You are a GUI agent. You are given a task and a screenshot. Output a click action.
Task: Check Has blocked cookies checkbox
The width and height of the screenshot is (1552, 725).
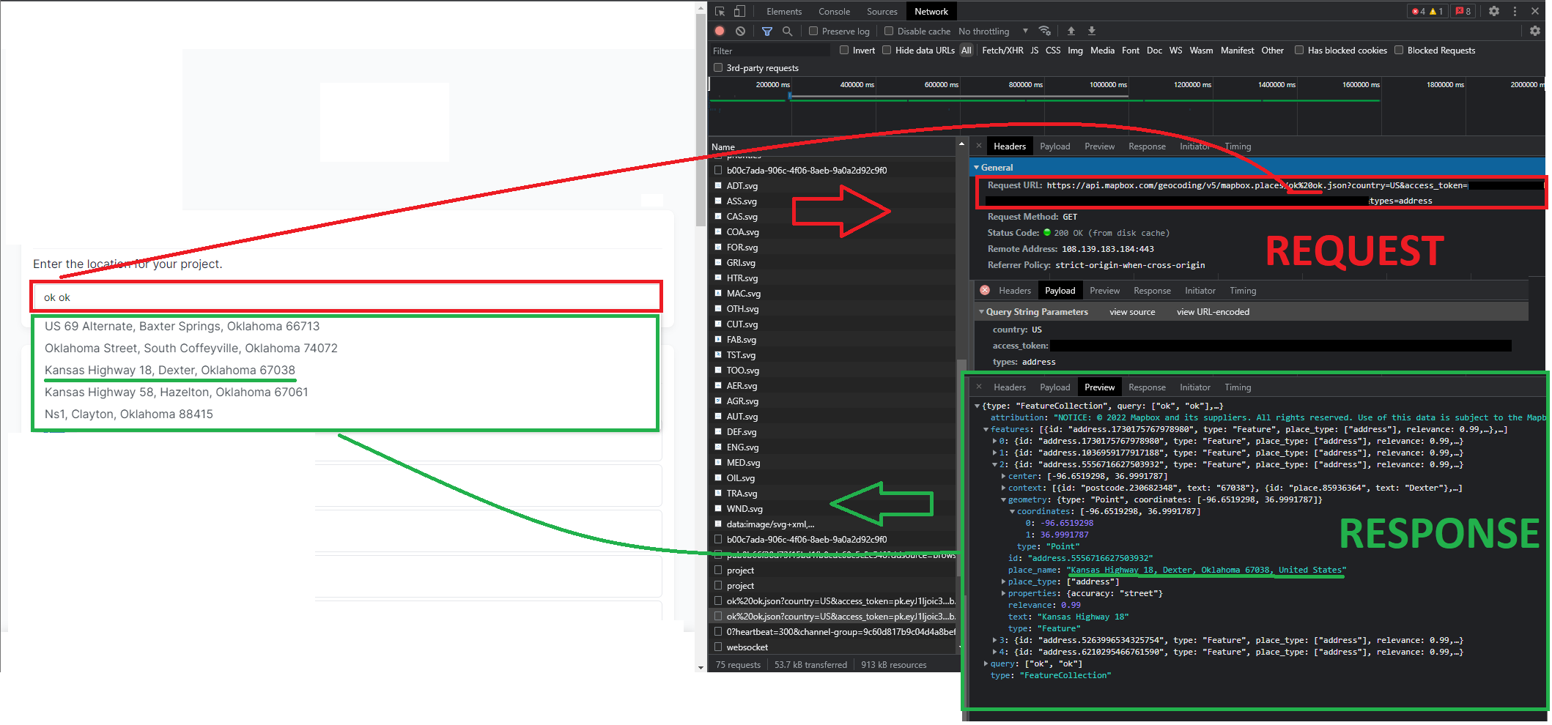click(1298, 50)
